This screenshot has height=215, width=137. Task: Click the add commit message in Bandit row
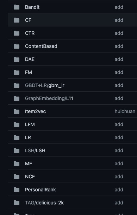[119, 7]
